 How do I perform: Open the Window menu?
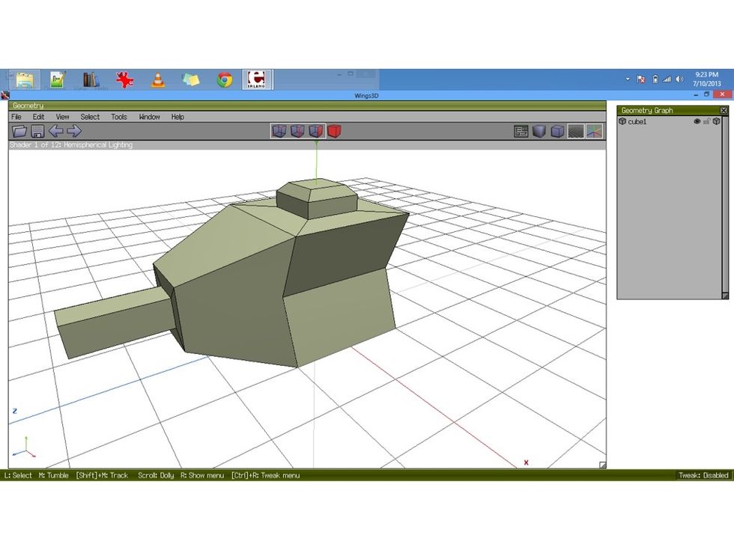tap(148, 117)
